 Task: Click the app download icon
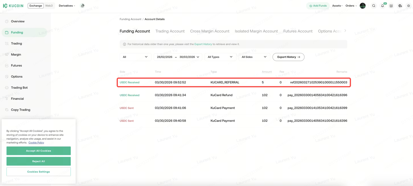(391, 6)
